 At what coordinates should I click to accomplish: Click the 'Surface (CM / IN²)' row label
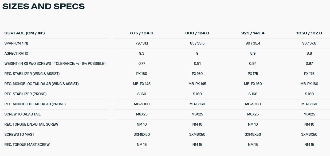tap(25, 33)
